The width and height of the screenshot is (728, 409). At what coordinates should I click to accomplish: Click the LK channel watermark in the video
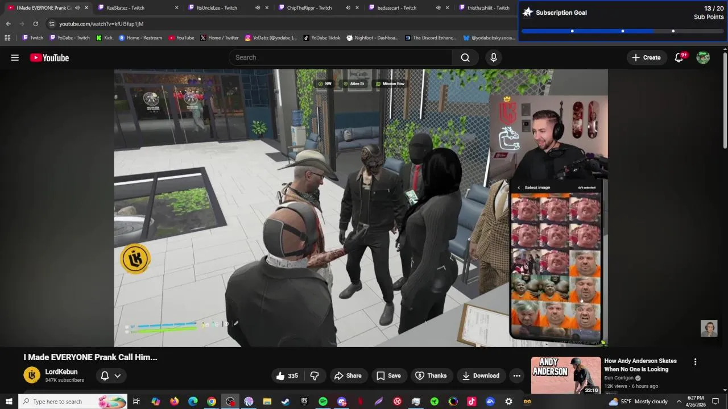coord(135,259)
